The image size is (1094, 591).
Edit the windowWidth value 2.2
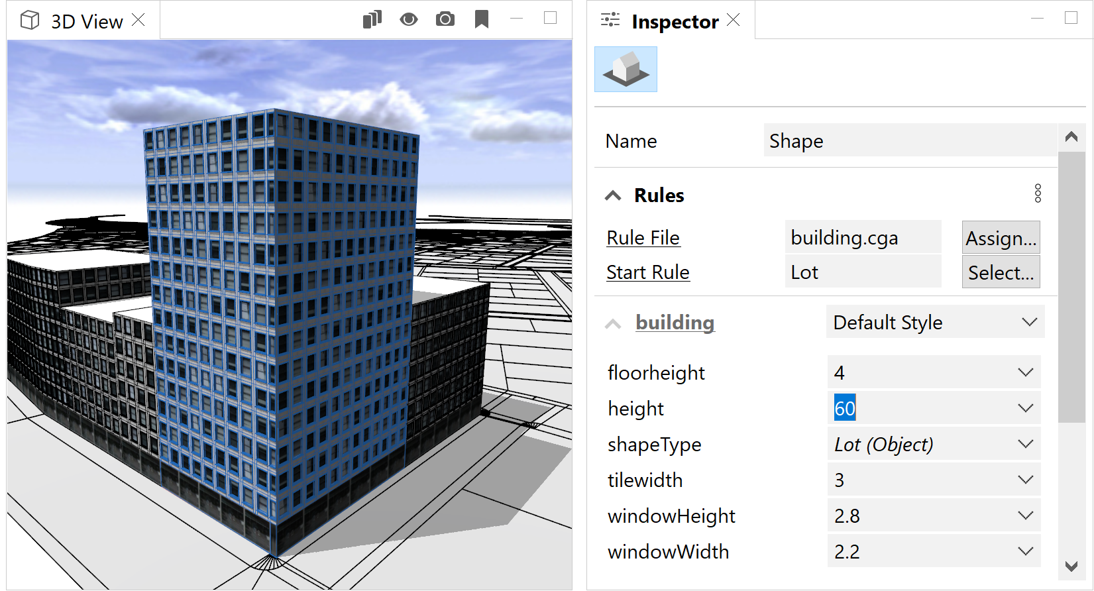pyautogui.click(x=921, y=551)
